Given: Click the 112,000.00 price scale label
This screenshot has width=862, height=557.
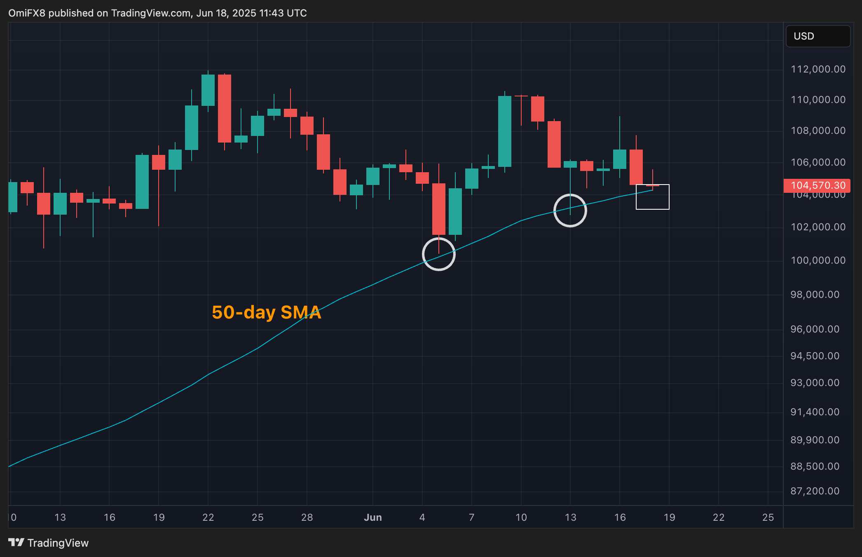Looking at the screenshot, I should click(x=818, y=69).
